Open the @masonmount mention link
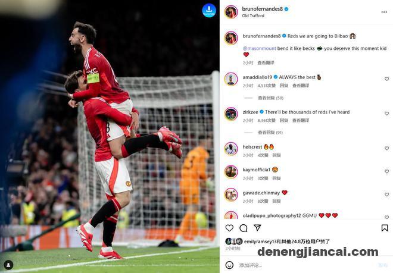Screen dimensions: 393x273 tap(259, 48)
